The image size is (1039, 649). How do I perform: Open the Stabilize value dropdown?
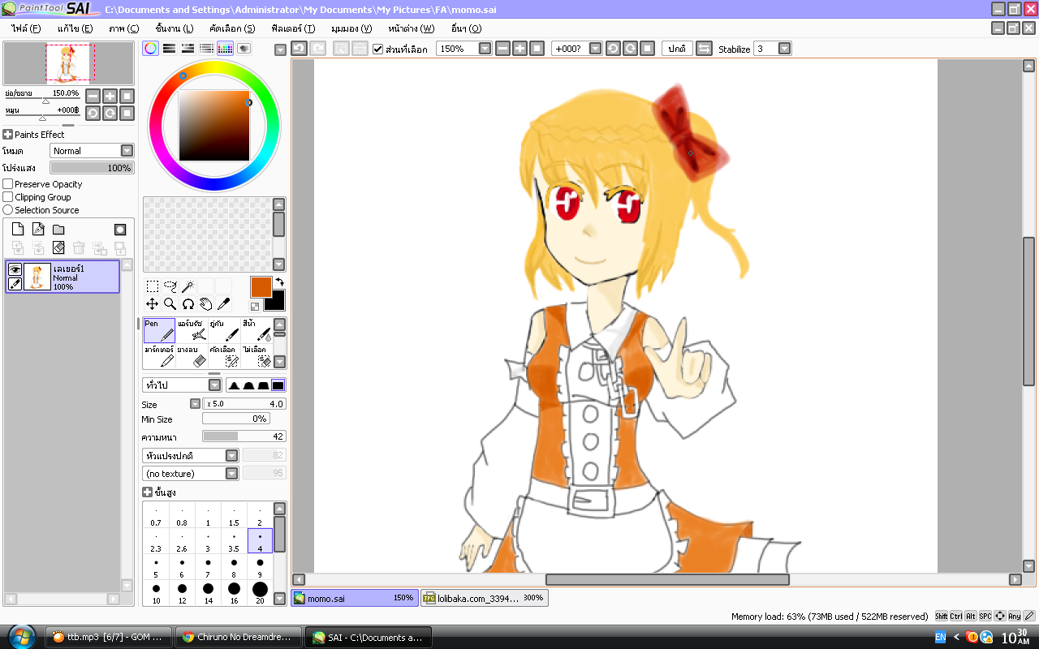tap(773, 49)
